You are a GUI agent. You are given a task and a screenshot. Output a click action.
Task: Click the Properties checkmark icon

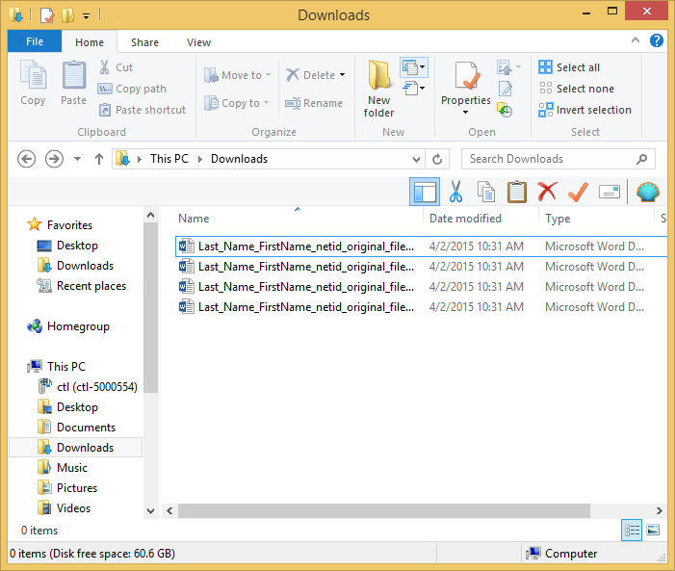(467, 76)
